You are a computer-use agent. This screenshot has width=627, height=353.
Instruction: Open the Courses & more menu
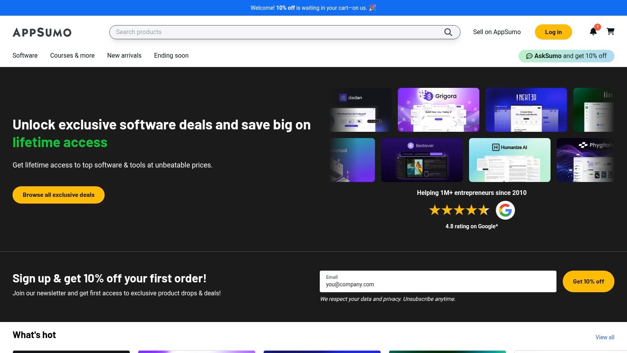(72, 55)
